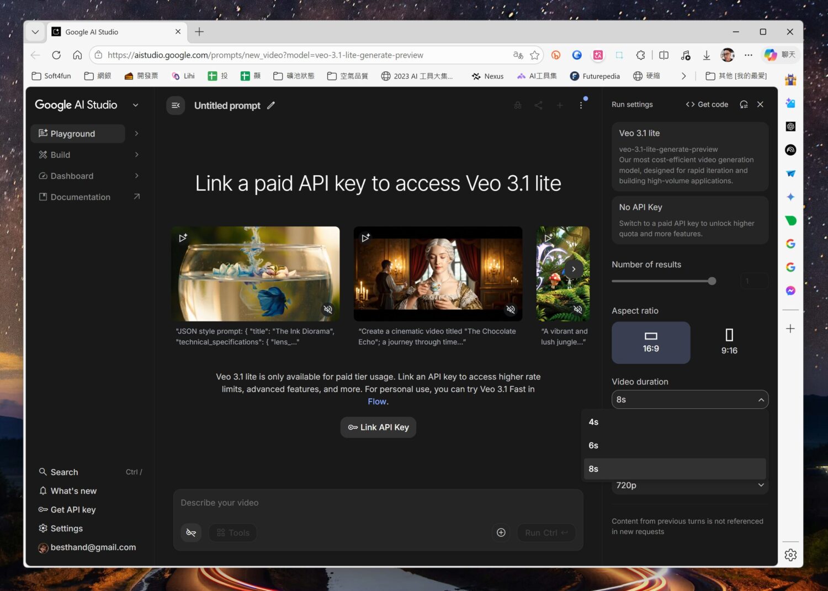
Task: Click Get code in Run settings
Action: [707, 104]
